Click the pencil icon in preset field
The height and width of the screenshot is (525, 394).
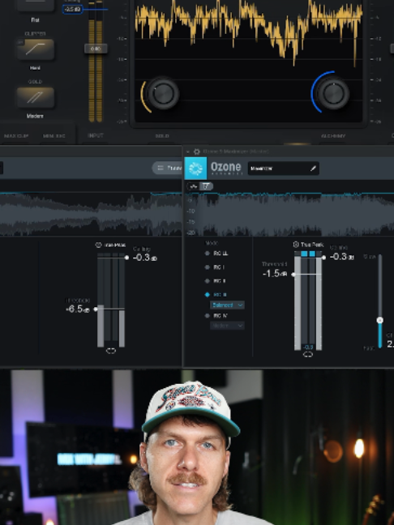313,169
